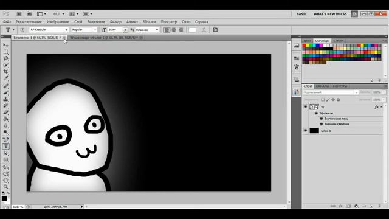The width and height of the screenshot is (389, 219).
Task: Select the Paint Bucket tool
Action: pyautogui.click(x=5, y=119)
